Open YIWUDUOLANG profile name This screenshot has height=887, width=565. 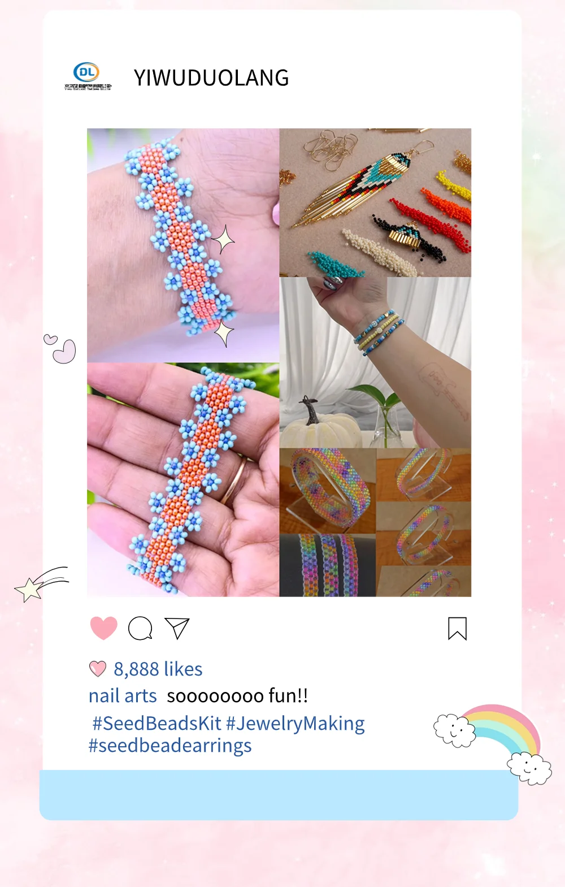click(211, 77)
